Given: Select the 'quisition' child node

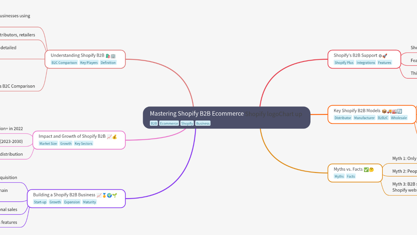Looking at the screenshot, I should coord(9,178).
